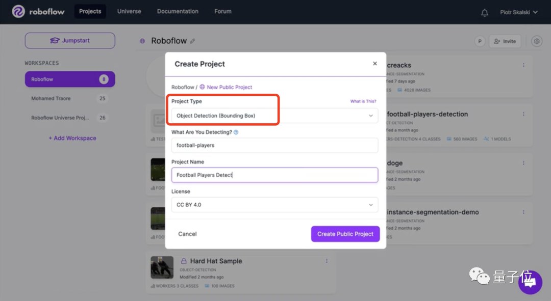Open the License dropdown
Viewport: 551px width, 301px height.
[275, 205]
